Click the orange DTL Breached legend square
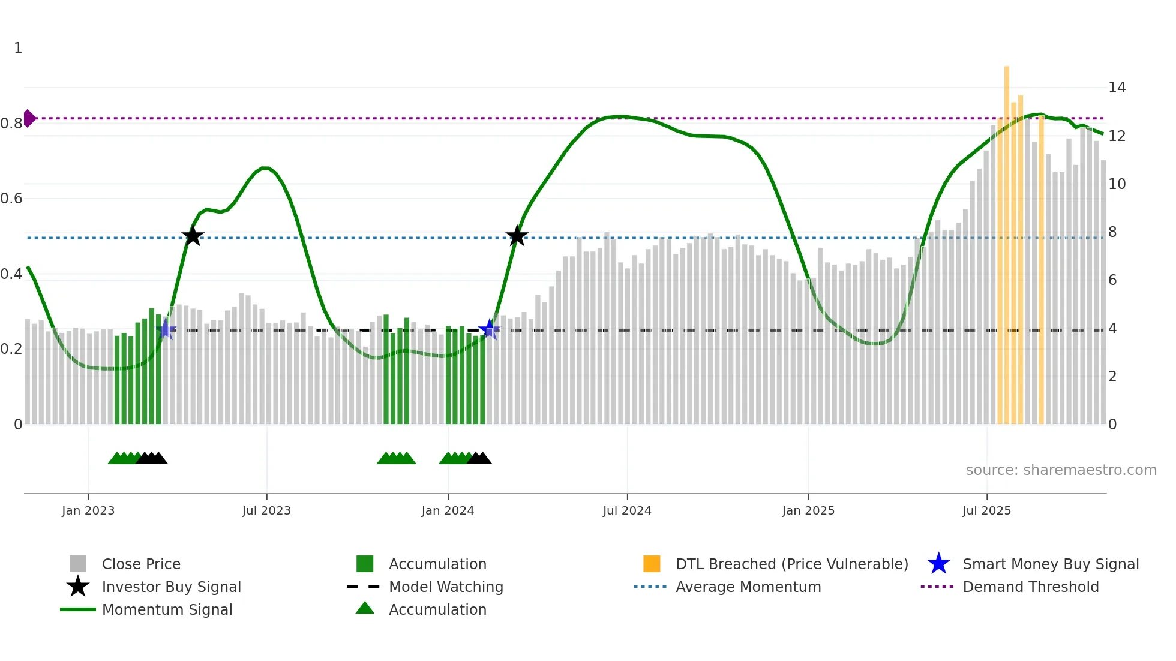Image resolution: width=1176 pixels, height=661 pixels. pyautogui.click(x=652, y=564)
